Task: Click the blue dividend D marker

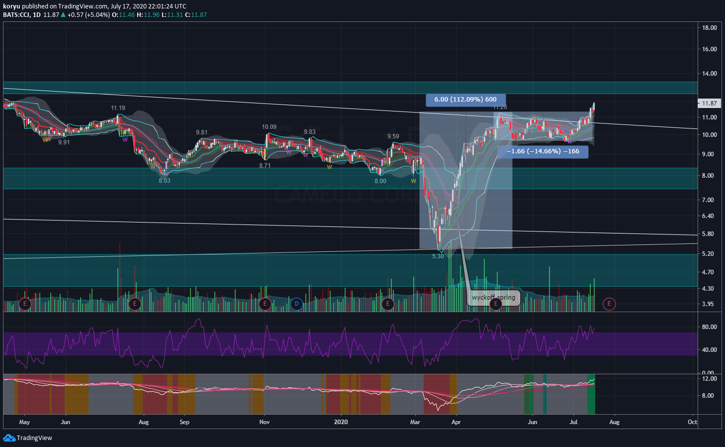Action: (x=296, y=304)
